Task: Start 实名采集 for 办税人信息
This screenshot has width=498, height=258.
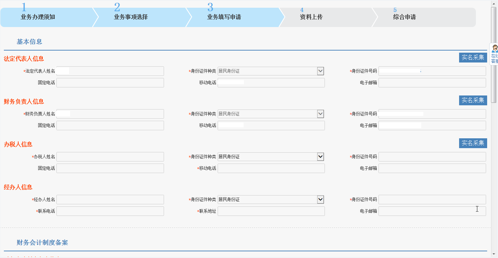Action: tap(473, 143)
